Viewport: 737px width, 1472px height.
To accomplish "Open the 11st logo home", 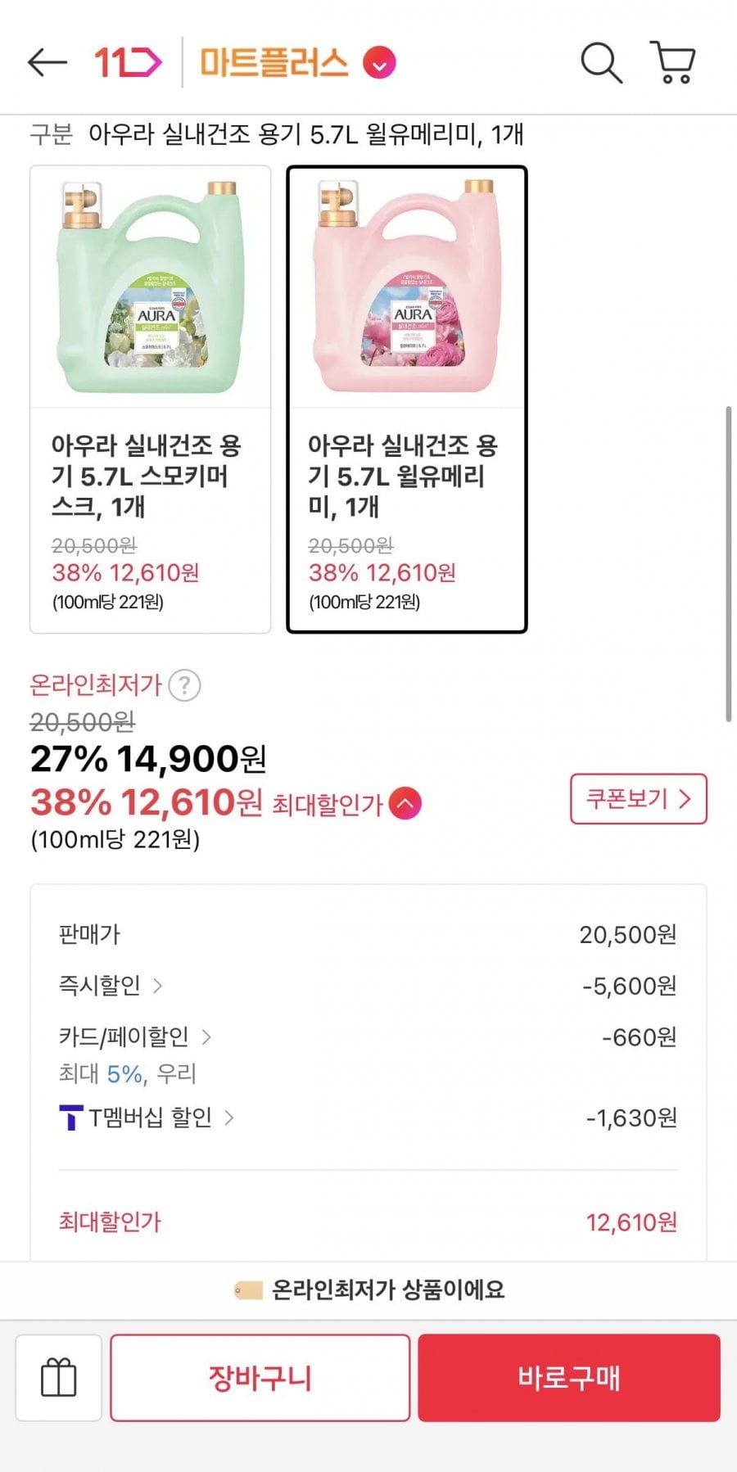I will pyautogui.click(x=127, y=62).
